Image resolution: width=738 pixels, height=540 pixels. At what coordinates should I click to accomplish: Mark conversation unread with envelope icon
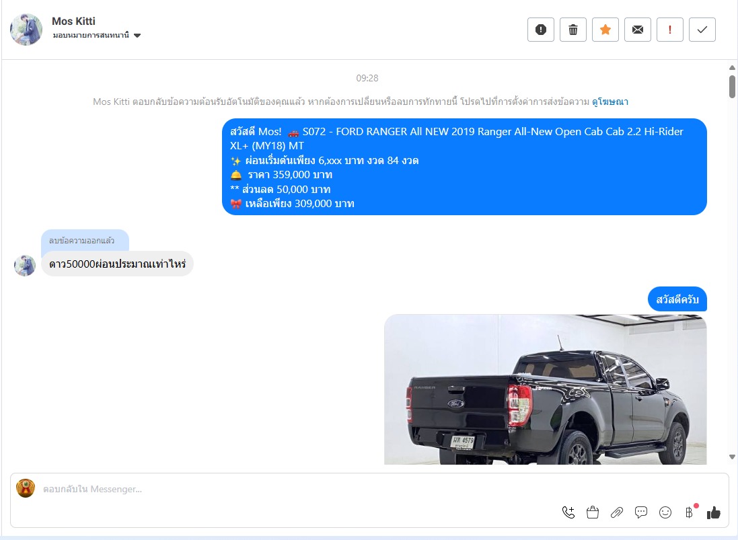pos(637,30)
